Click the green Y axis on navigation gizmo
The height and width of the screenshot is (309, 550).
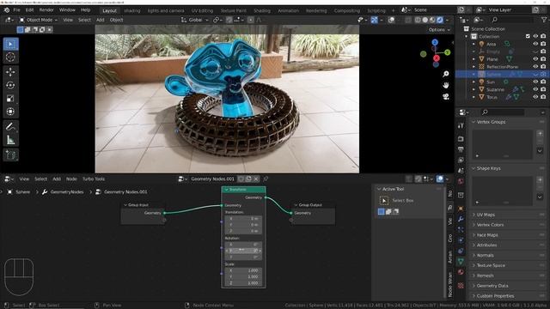pos(447,52)
